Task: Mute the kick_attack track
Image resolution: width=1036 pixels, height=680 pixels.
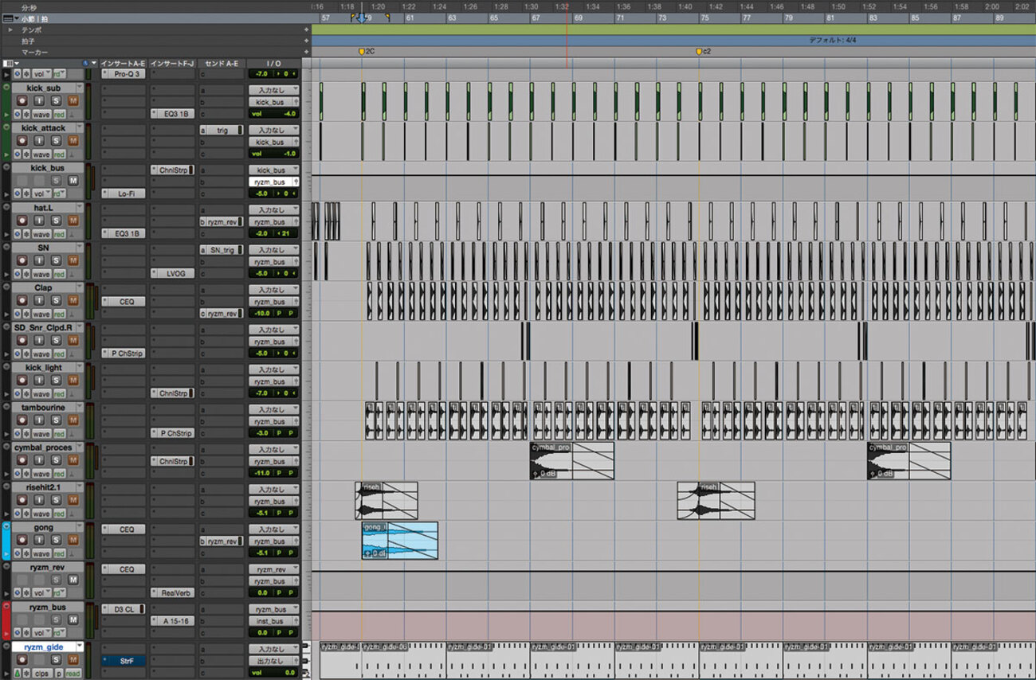Action: pos(73,141)
